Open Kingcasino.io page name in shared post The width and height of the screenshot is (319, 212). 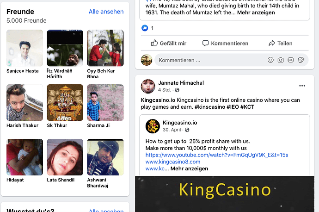(180, 123)
